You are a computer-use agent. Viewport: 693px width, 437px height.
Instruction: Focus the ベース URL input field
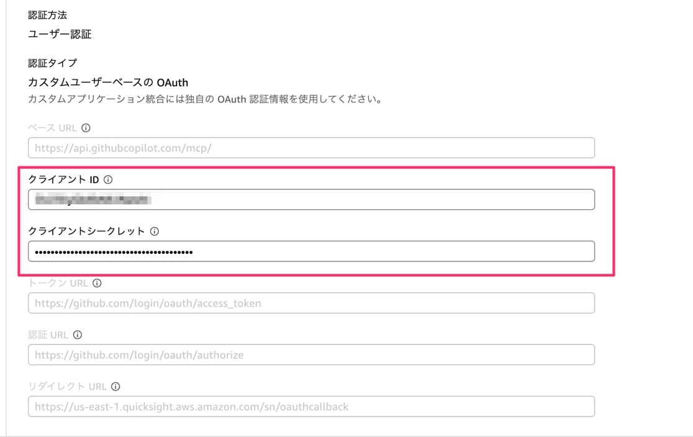(311, 148)
